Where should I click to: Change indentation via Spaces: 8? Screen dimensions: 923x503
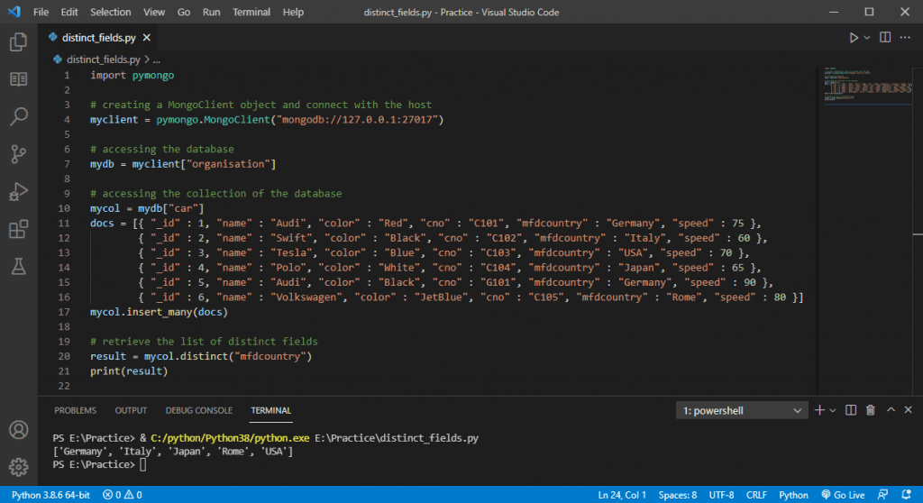678,495
